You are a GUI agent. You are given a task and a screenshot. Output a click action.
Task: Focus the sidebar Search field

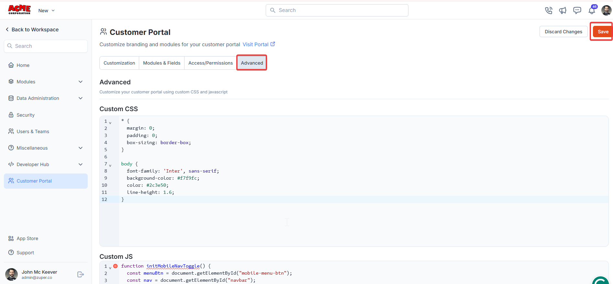tap(46, 46)
